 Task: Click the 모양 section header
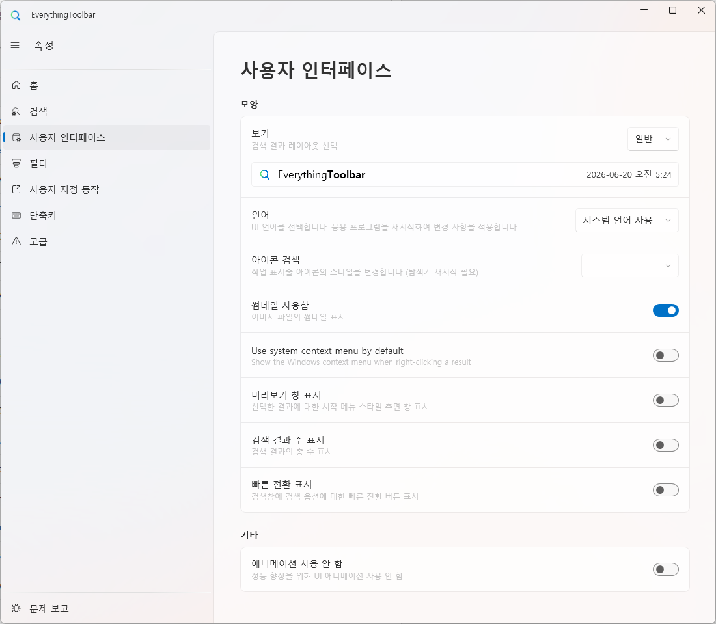point(249,104)
